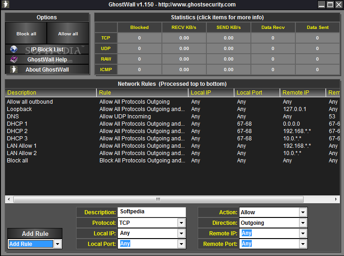Screen dimensions: 344x256
Task: Click the scroll right arrow of rules list
Action: (336, 199)
